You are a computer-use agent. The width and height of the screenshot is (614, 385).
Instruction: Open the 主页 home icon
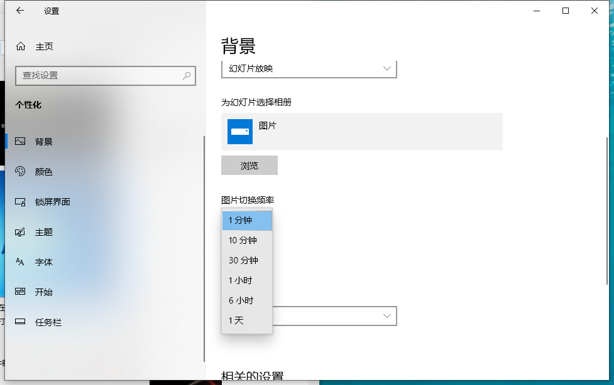(21, 46)
